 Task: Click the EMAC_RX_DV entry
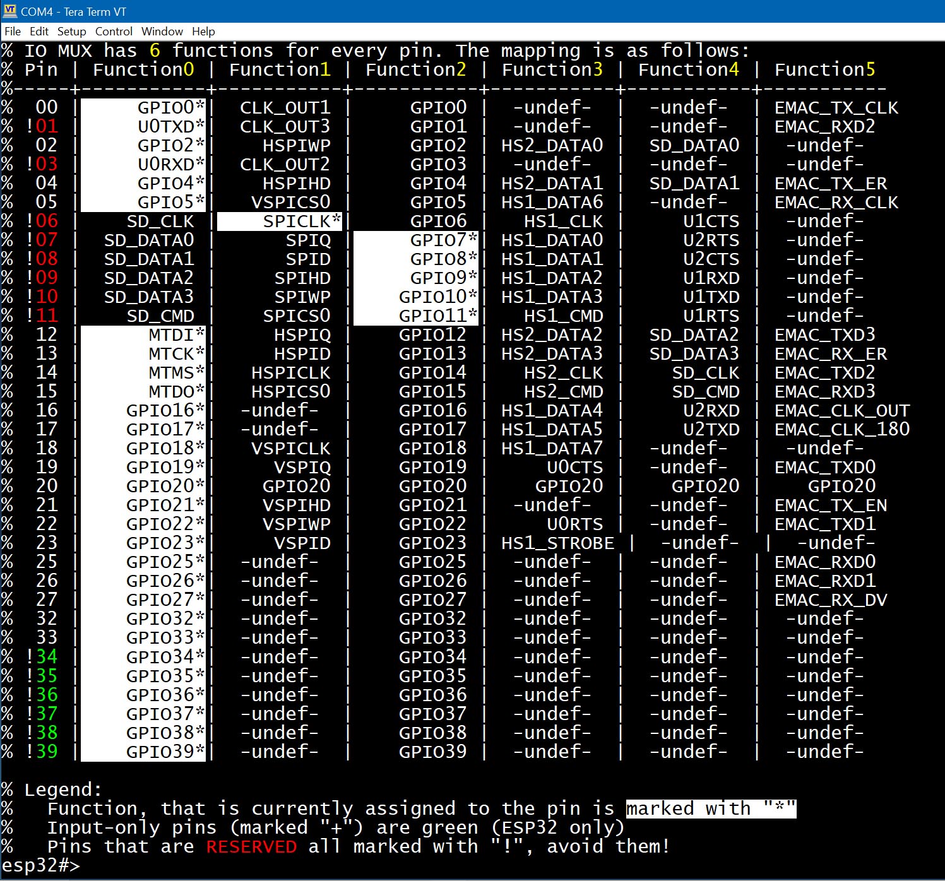830,600
